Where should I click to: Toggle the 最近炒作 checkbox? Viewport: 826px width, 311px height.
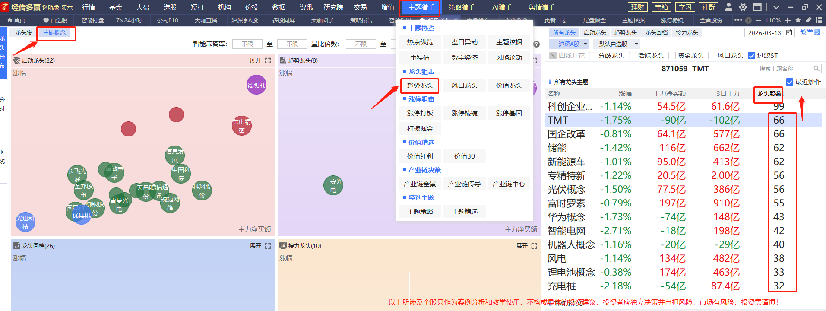(x=789, y=82)
